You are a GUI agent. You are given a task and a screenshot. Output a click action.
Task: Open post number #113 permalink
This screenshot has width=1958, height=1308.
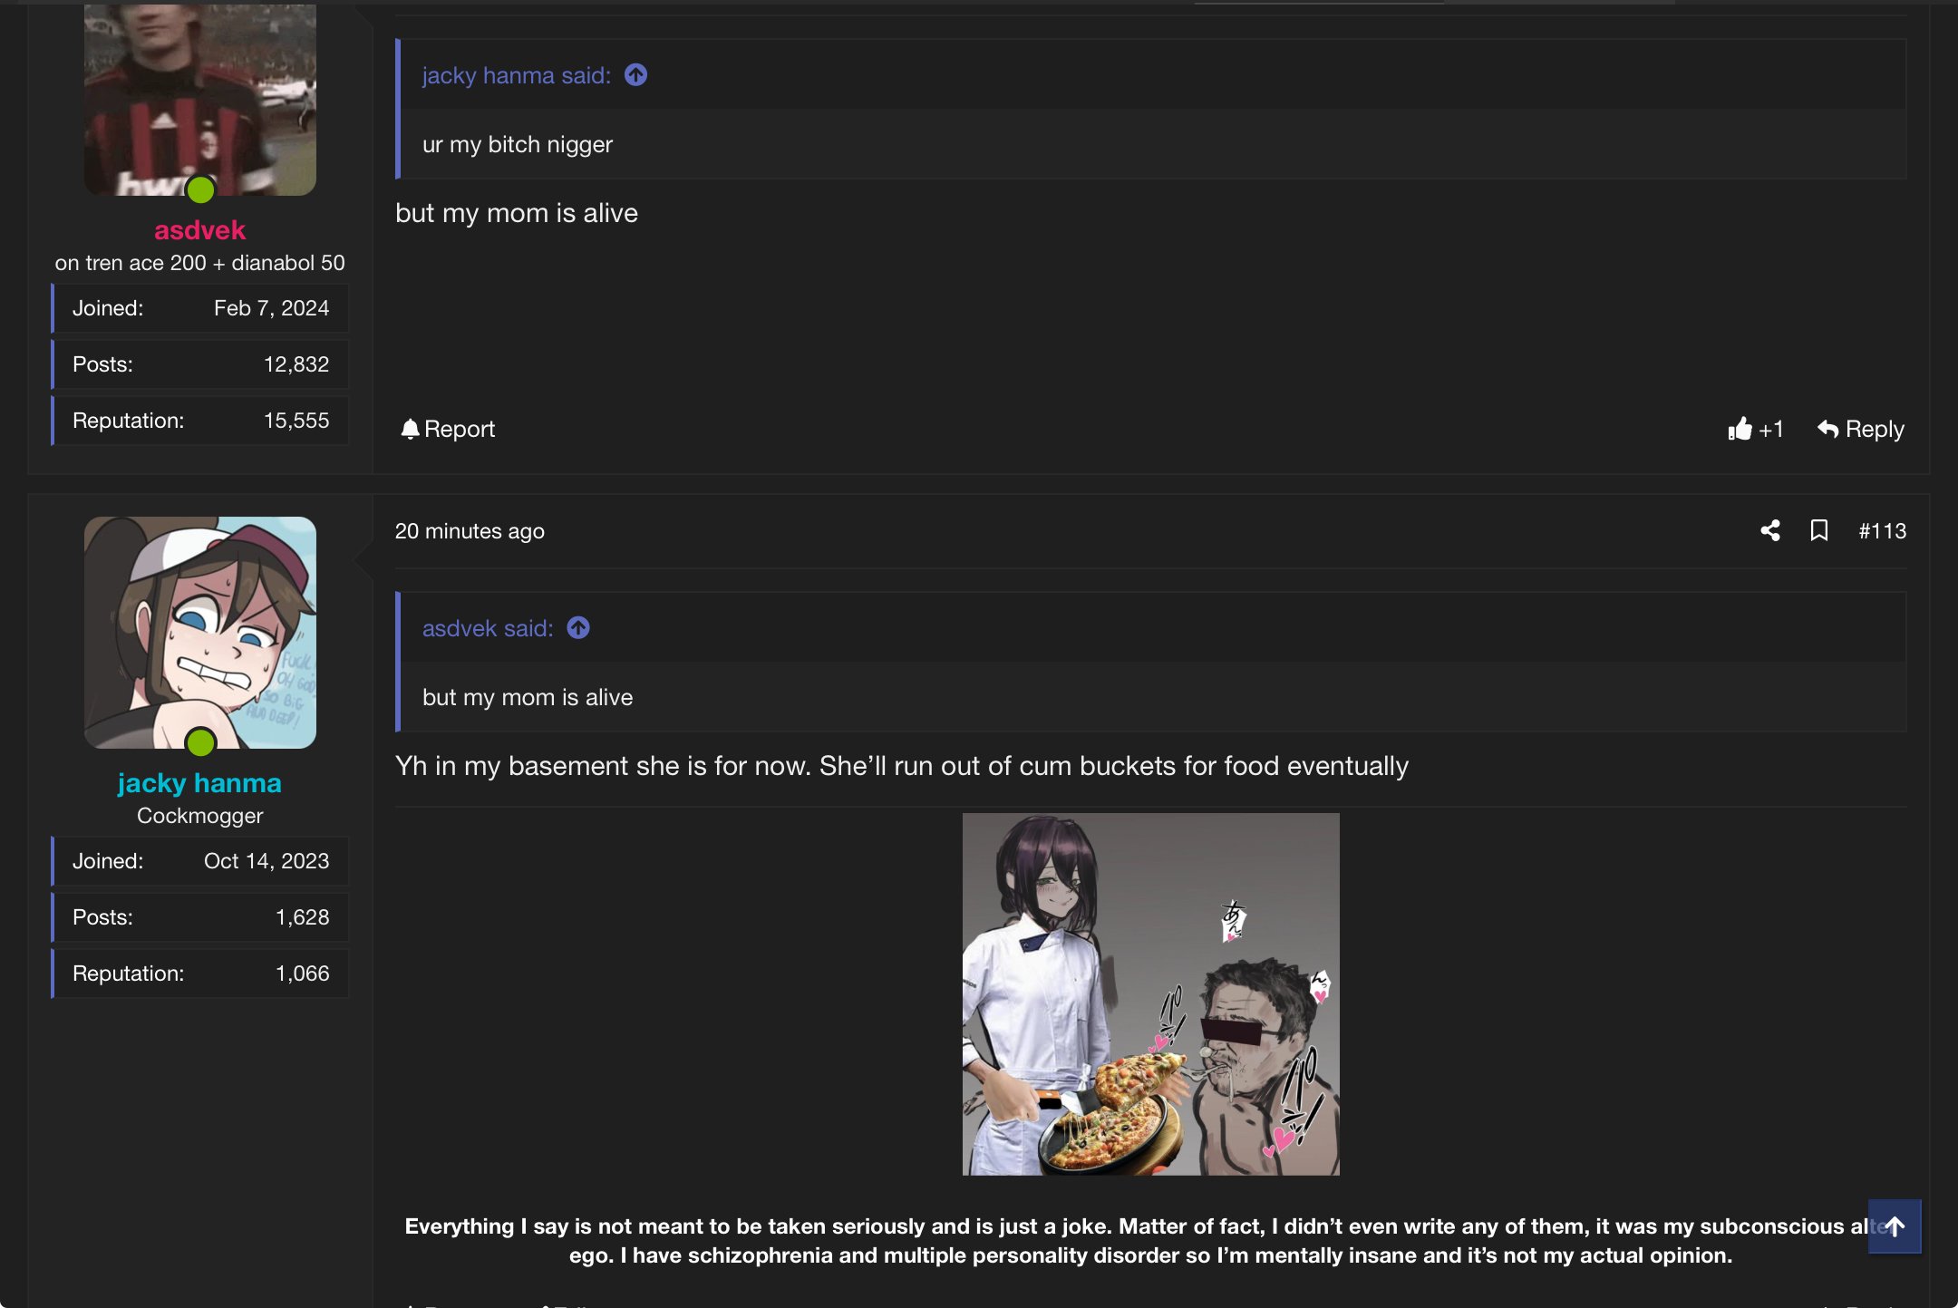click(x=1882, y=531)
